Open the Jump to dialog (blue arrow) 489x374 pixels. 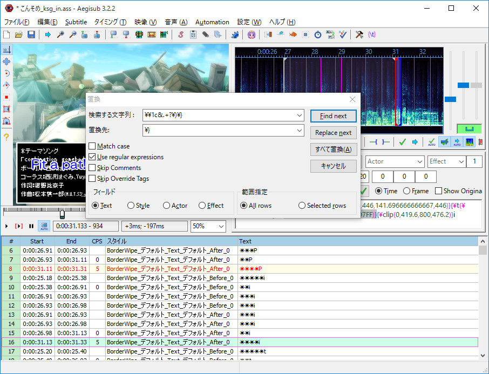(x=47, y=35)
